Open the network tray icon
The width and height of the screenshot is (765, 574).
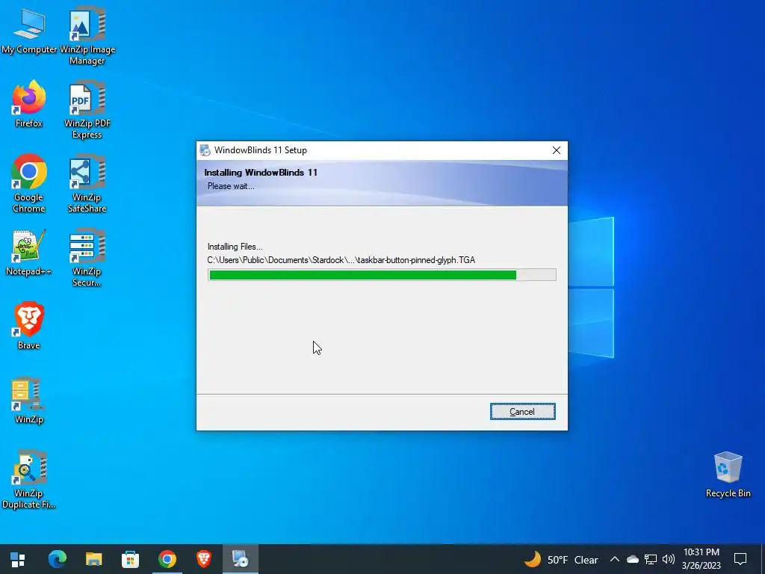[x=651, y=559]
